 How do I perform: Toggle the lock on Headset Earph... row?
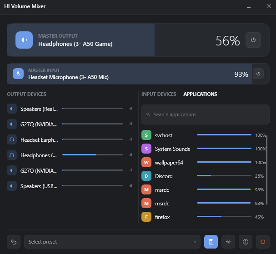click(131, 139)
